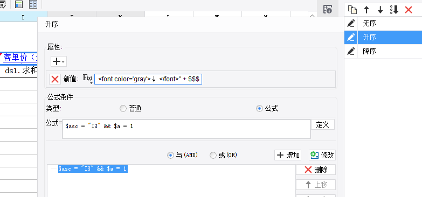
Task: Click the move-to-bottom sort icon
Action: 395,10
